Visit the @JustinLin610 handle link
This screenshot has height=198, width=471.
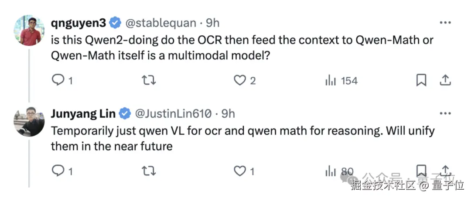(x=173, y=113)
